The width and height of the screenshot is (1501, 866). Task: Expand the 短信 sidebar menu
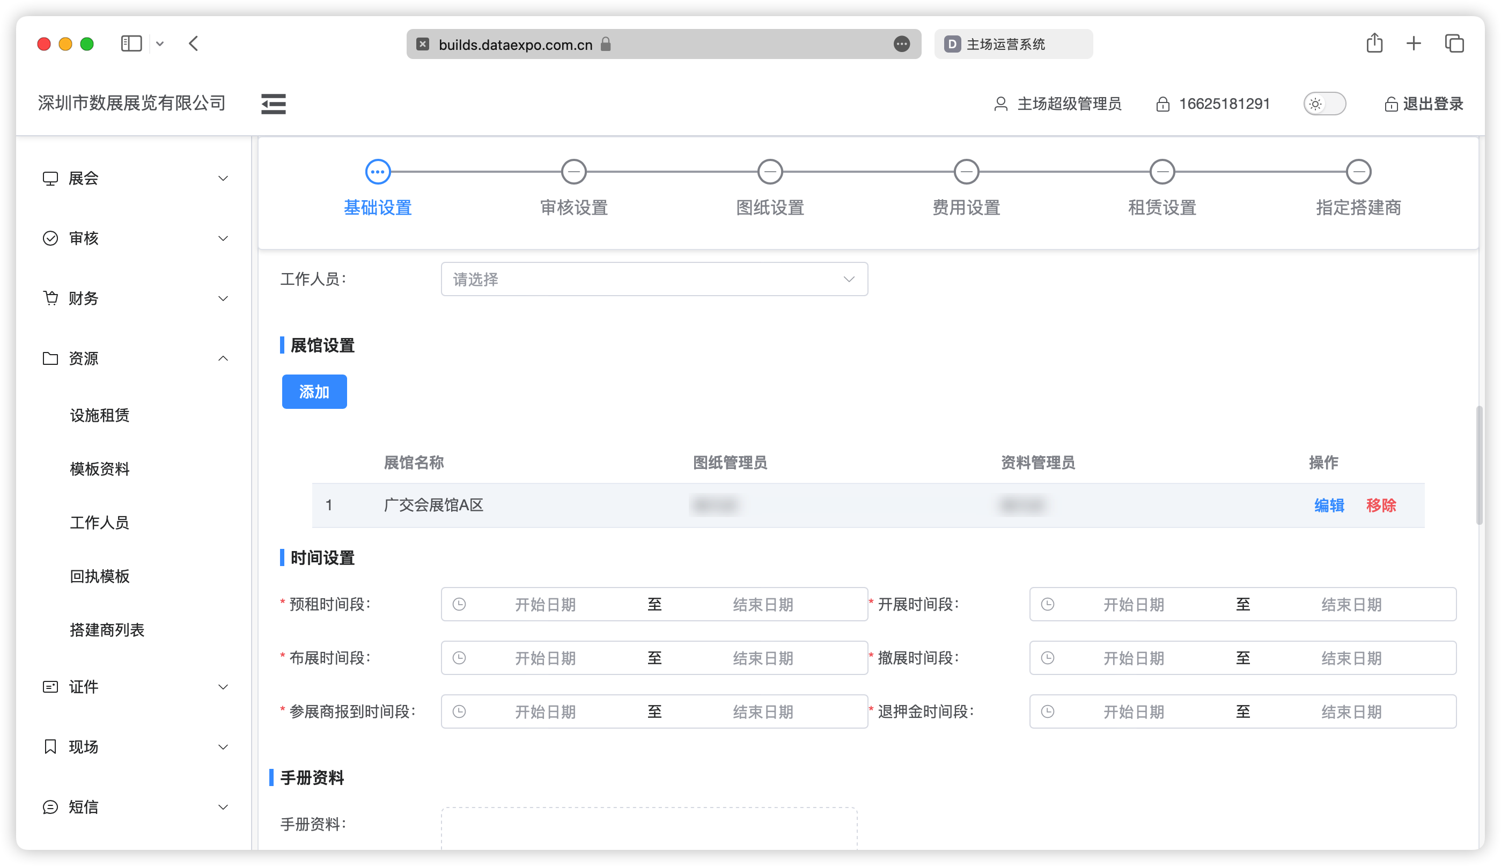pyautogui.click(x=136, y=806)
